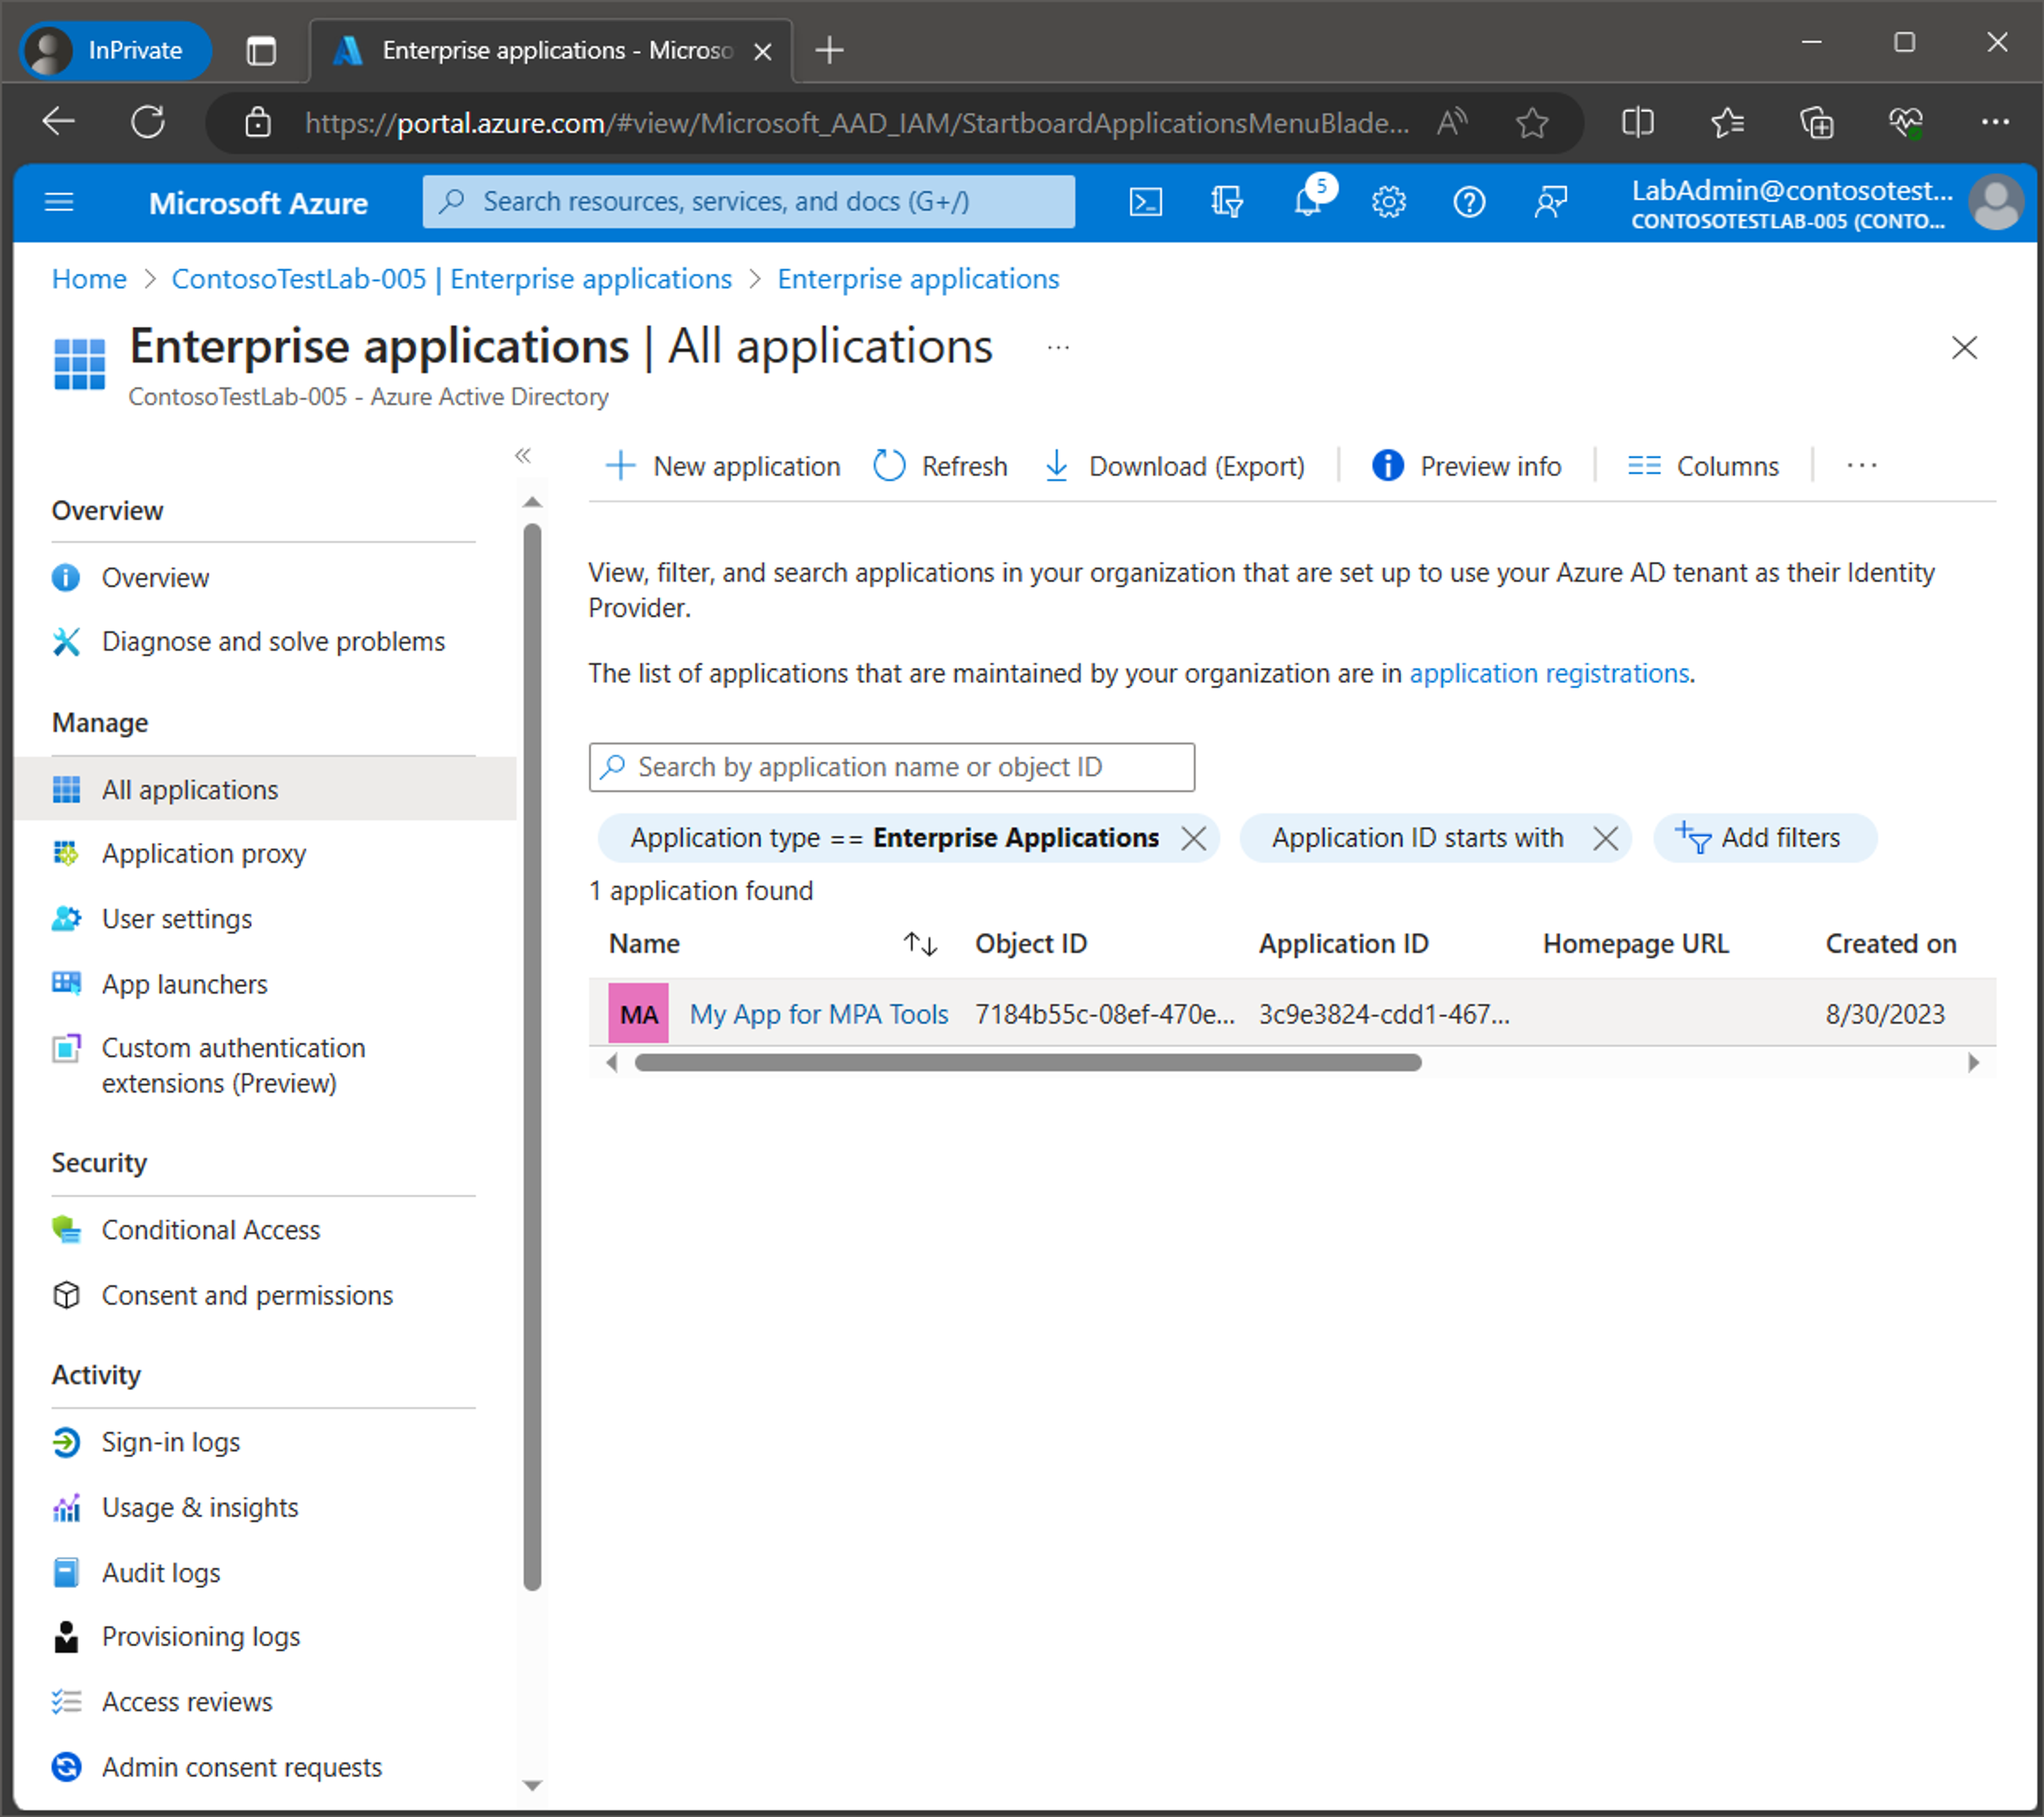2044x1817 pixels.
Task: Edit Application ID starts with filter
Action: pos(1417,837)
